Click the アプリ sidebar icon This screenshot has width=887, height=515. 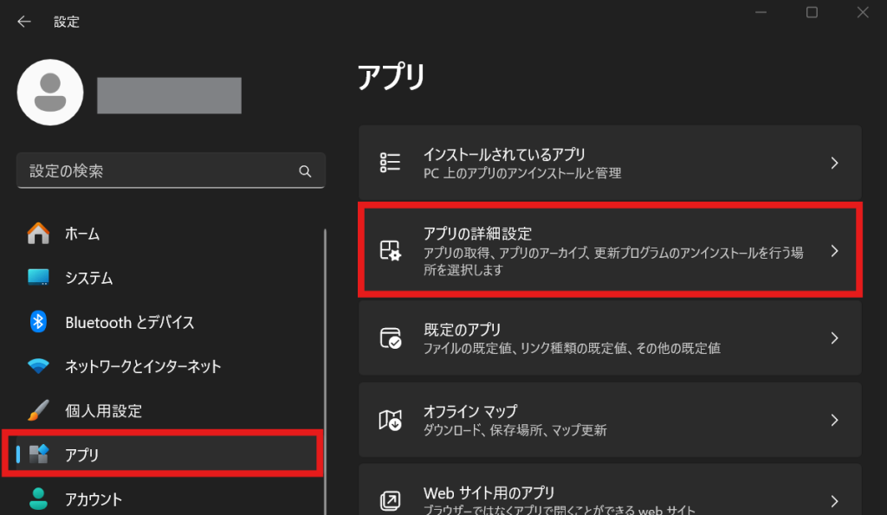[38, 454]
